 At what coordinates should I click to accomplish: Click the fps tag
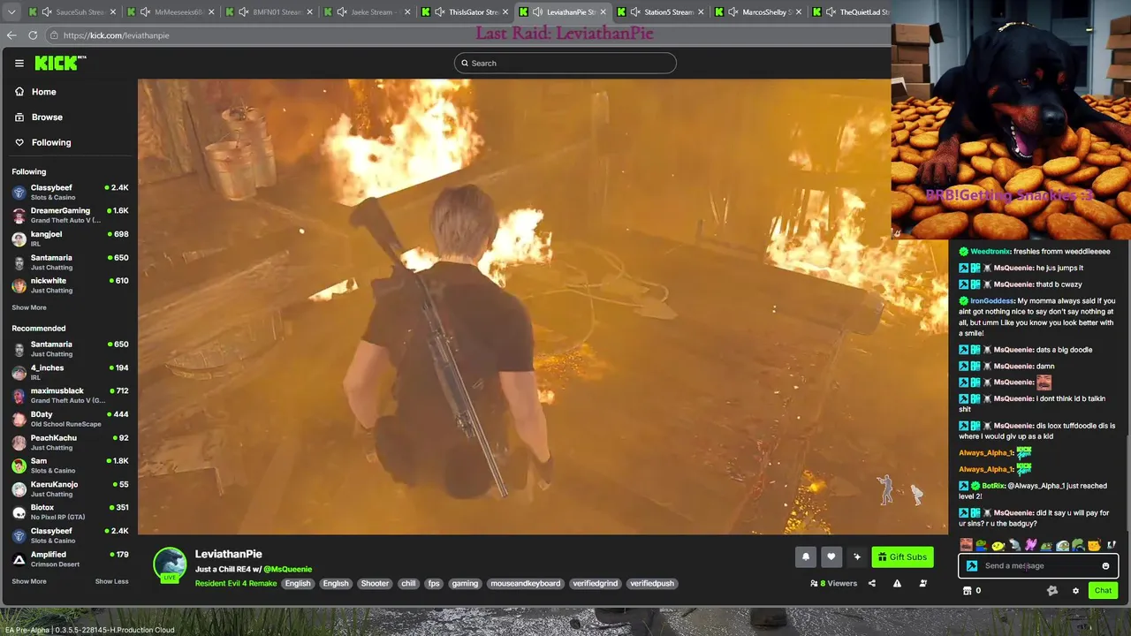coord(433,583)
